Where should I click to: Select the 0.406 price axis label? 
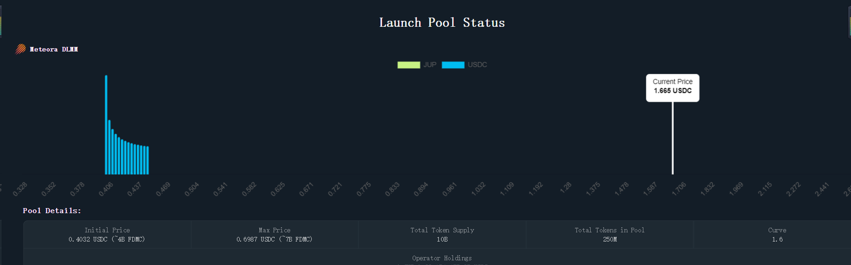click(x=106, y=189)
